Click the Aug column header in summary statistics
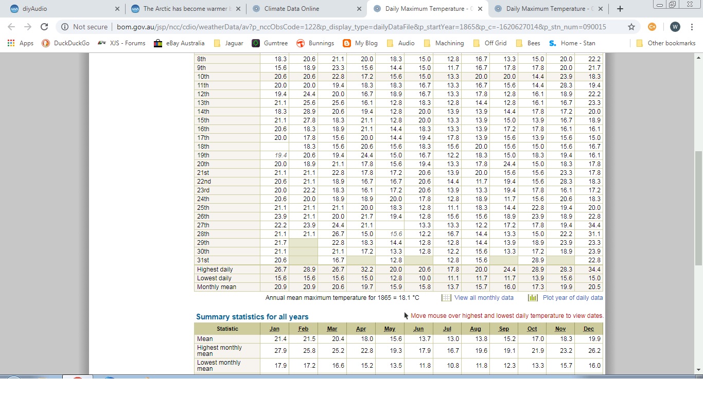Viewport: 703px width, 395px height. [476, 329]
